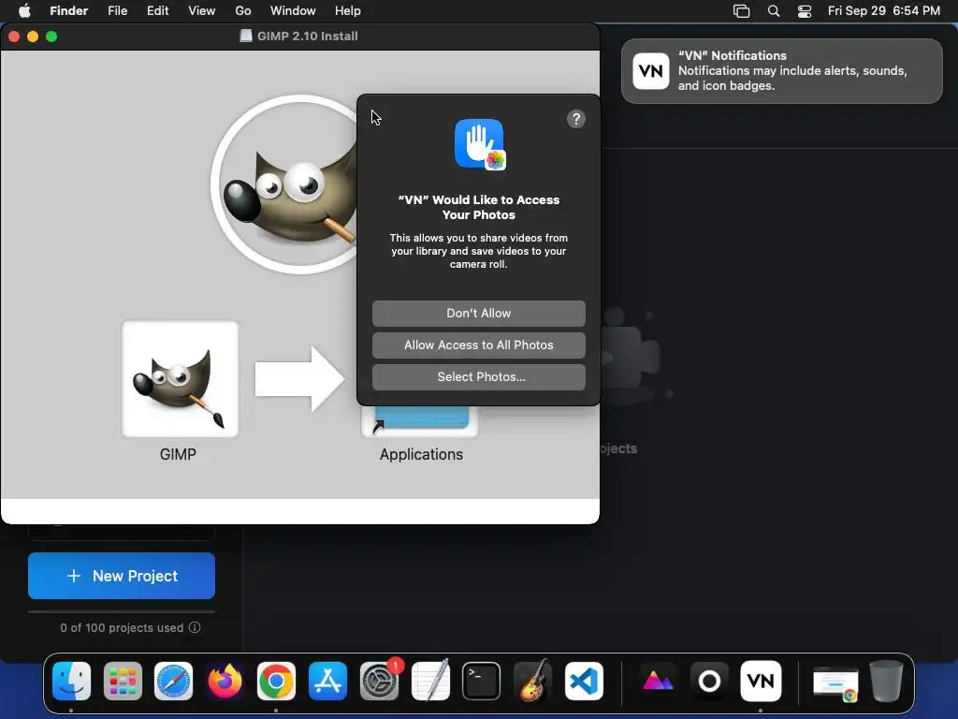Open Terminal from the Dock
Screen dimensions: 958x719
coord(482,682)
